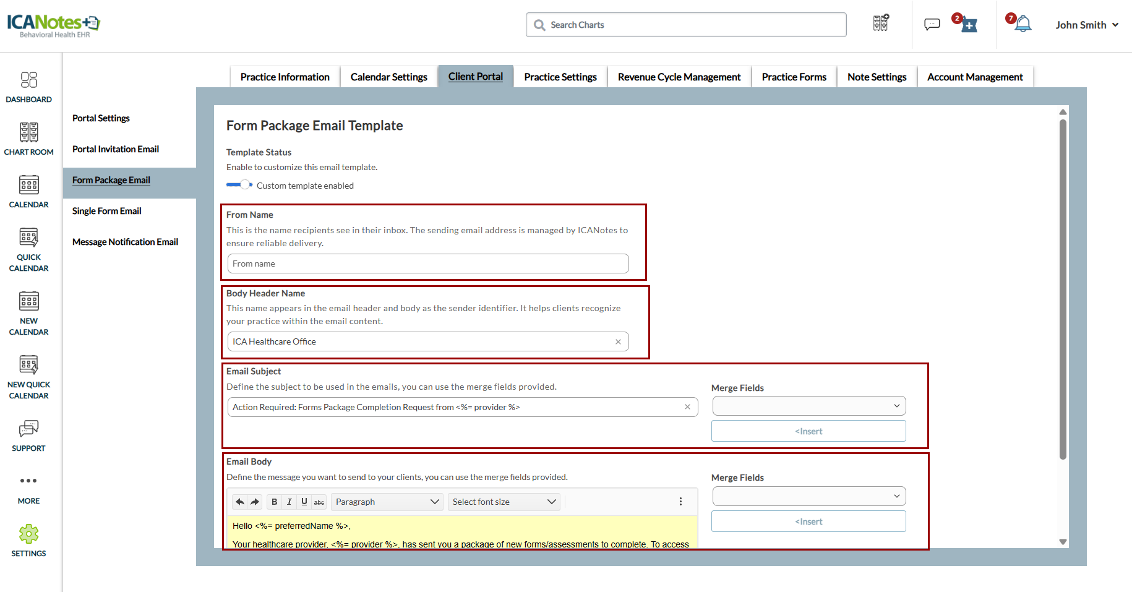This screenshot has height=592, width=1132.
Task: Switch to the Practice Forms tab
Action: (x=794, y=77)
